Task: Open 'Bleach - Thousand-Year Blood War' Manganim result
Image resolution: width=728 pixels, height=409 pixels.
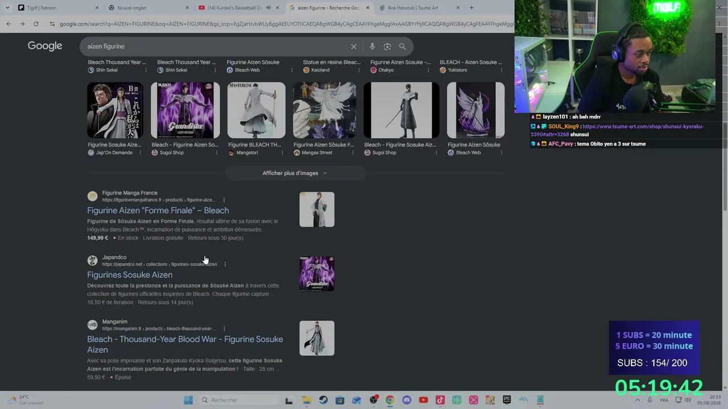Action: pos(185,344)
